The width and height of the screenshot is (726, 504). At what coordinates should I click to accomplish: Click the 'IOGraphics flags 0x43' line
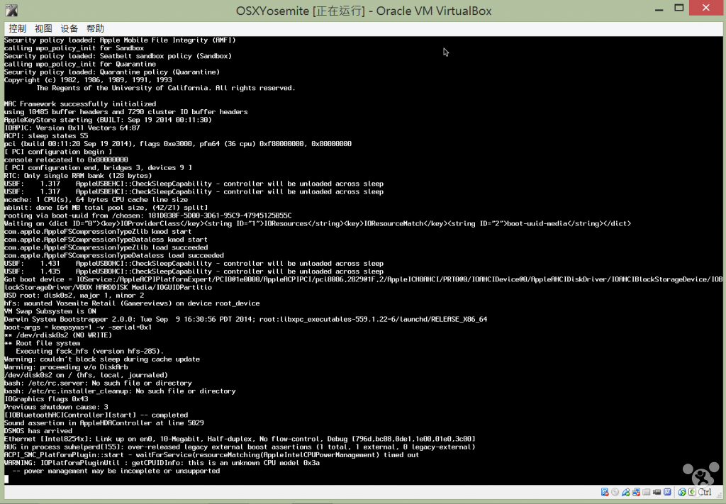[46, 399]
